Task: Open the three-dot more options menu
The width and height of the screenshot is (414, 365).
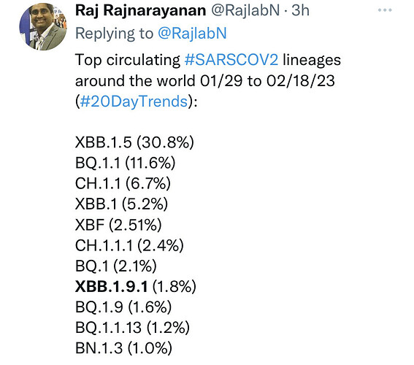Action: coord(385,10)
